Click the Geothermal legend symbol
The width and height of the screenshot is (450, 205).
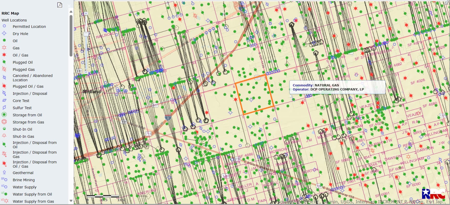coord(4,172)
